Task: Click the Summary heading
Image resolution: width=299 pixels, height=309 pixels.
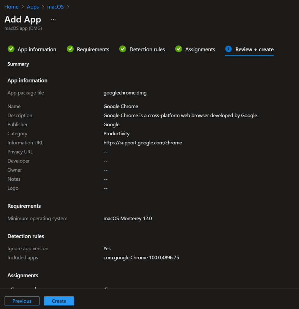Action: [x=18, y=64]
